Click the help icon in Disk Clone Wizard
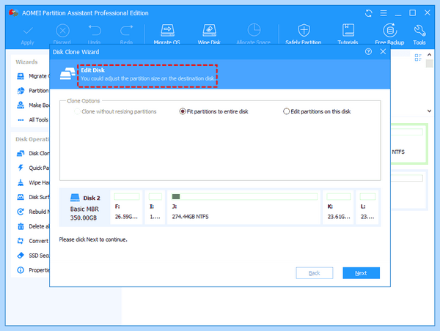The image size is (440, 331). coord(368,51)
